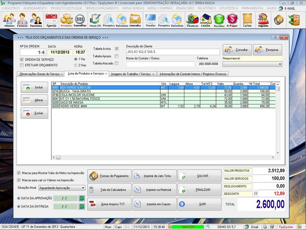This screenshot has width=306, height=230.
Task: Open the Suporte icon in toolbar
Action: pos(263,20)
